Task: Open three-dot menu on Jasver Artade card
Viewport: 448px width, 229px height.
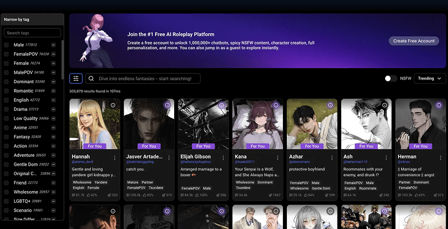Action: (x=169, y=157)
